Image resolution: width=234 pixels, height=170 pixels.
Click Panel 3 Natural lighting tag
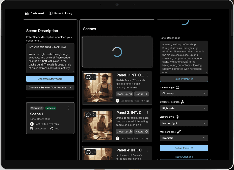pyautogui.click(x=142, y=132)
